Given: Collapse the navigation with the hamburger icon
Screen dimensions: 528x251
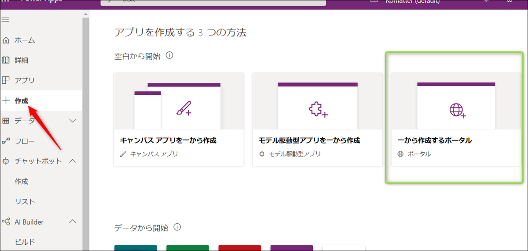Looking at the screenshot, I should (6, 20).
